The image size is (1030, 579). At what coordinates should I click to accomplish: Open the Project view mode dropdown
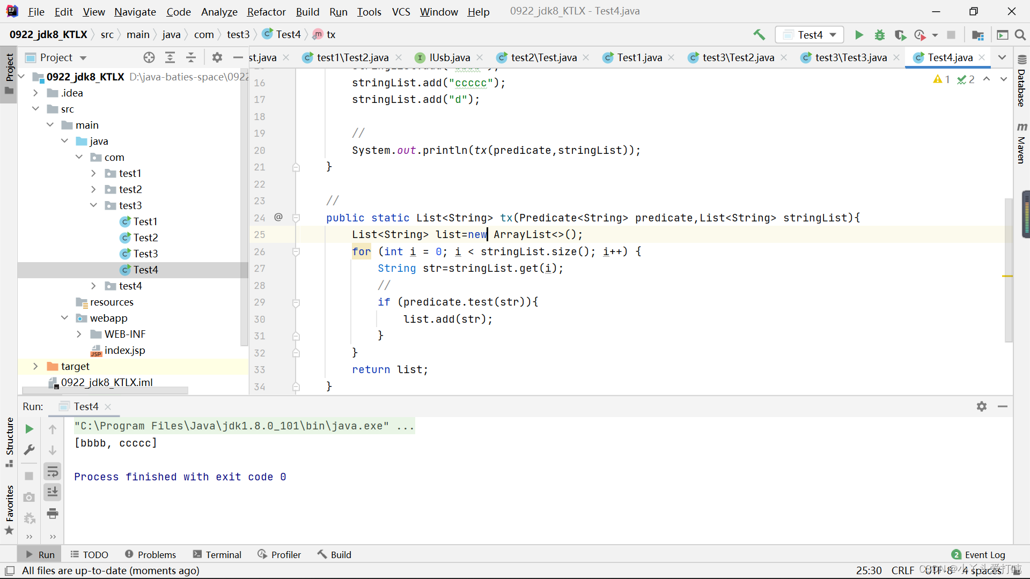[83, 57]
